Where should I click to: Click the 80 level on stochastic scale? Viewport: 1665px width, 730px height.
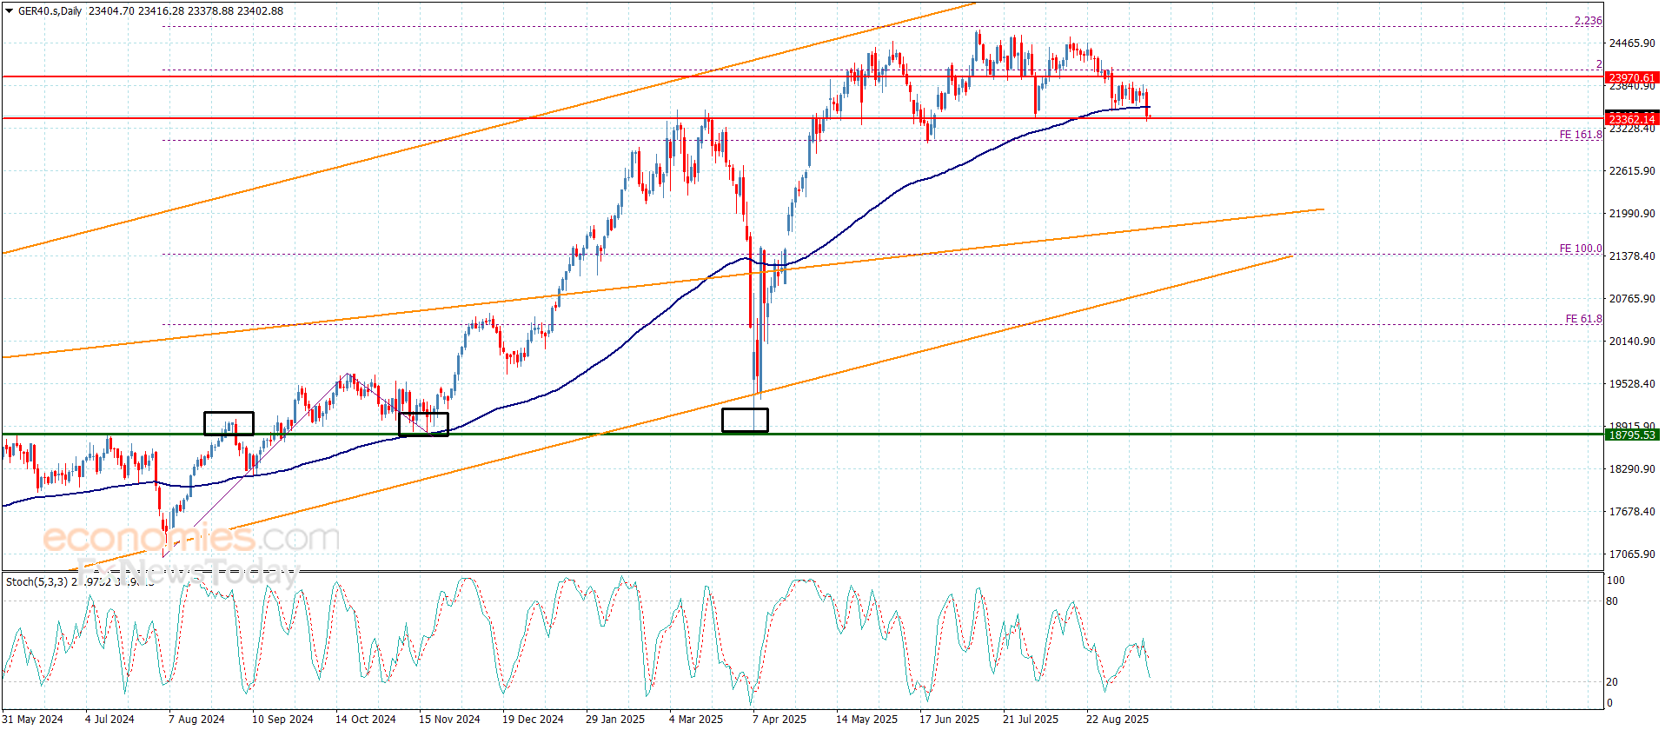1612,601
